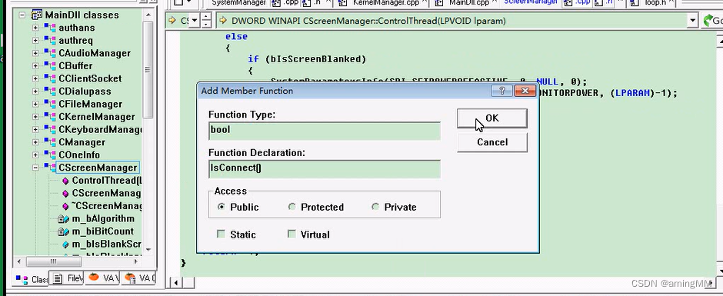The image size is (723, 296).
Task: Click m_bIsBlankScr member variable icon
Action: click(65, 244)
